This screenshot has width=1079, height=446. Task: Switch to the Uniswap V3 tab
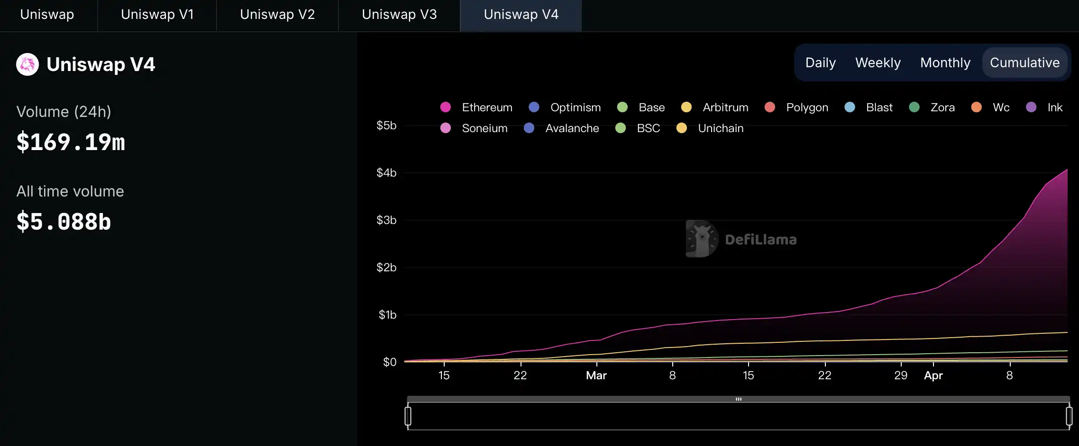(399, 15)
